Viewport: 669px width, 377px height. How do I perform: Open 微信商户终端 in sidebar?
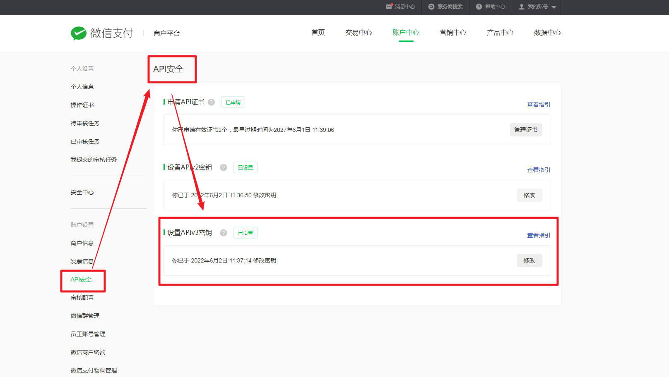(88, 352)
